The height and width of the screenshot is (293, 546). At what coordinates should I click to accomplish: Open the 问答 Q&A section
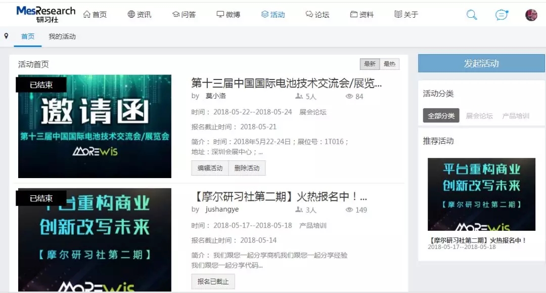pyautogui.click(x=184, y=14)
